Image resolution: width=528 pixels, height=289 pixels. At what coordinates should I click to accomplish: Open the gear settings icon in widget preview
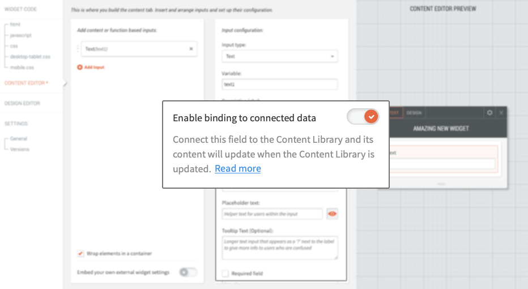click(489, 113)
